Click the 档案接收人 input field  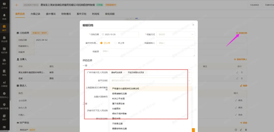(x=176, y=43)
